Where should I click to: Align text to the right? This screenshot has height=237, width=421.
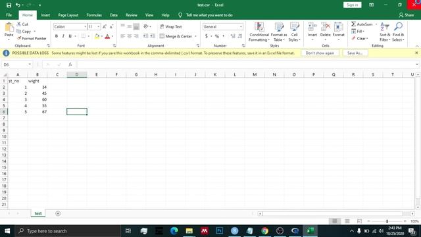136,36
